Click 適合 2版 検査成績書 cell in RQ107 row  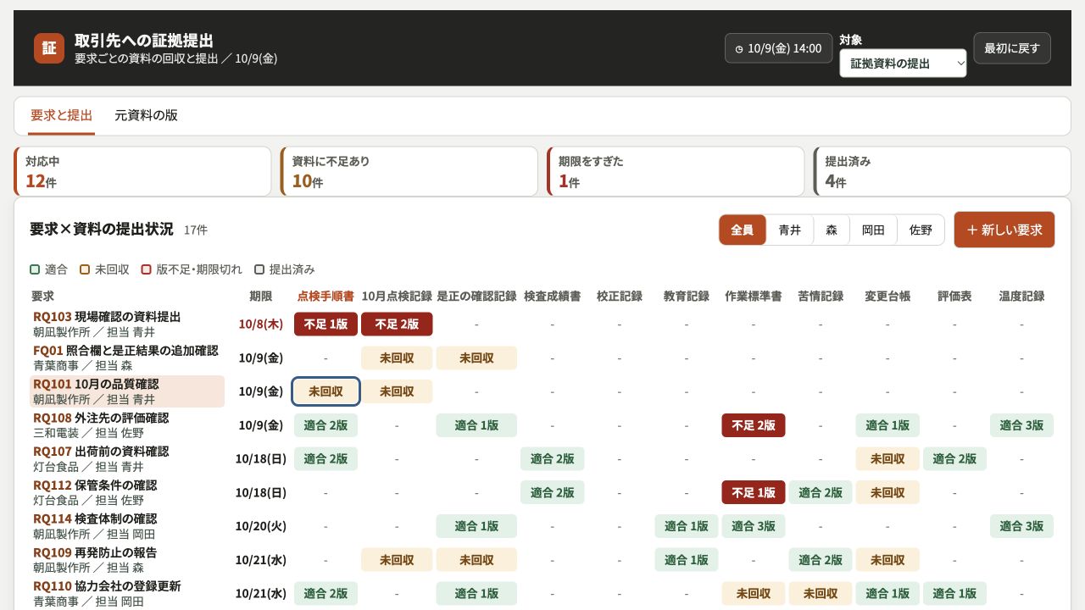pyautogui.click(x=552, y=458)
